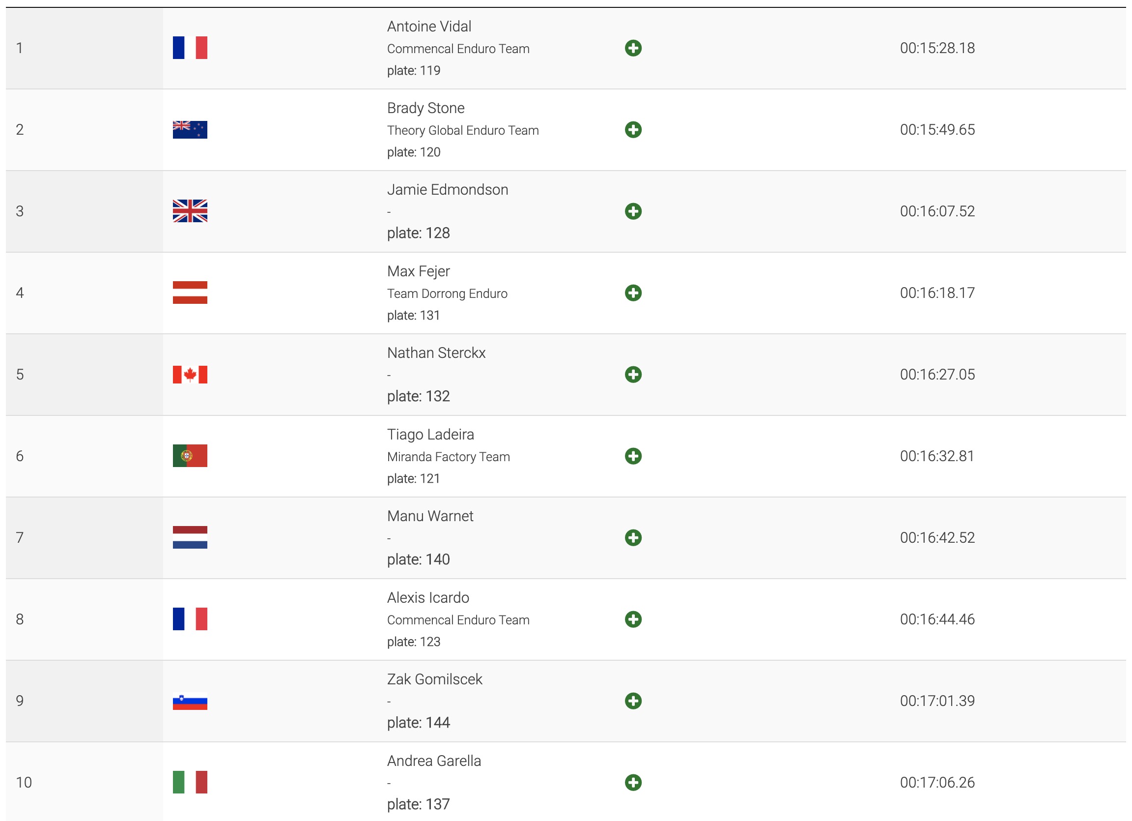Click the Netherlands flag beside Manu Warnet

click(190, 537)
